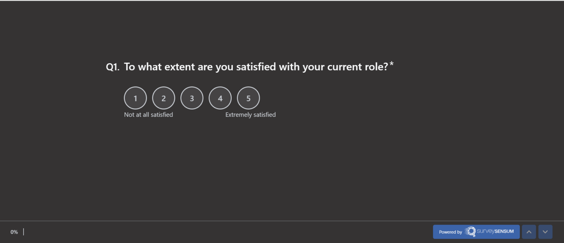Click the blue branding badge in the footer
This screenshot has height=243, width=564.
[476, 232]
